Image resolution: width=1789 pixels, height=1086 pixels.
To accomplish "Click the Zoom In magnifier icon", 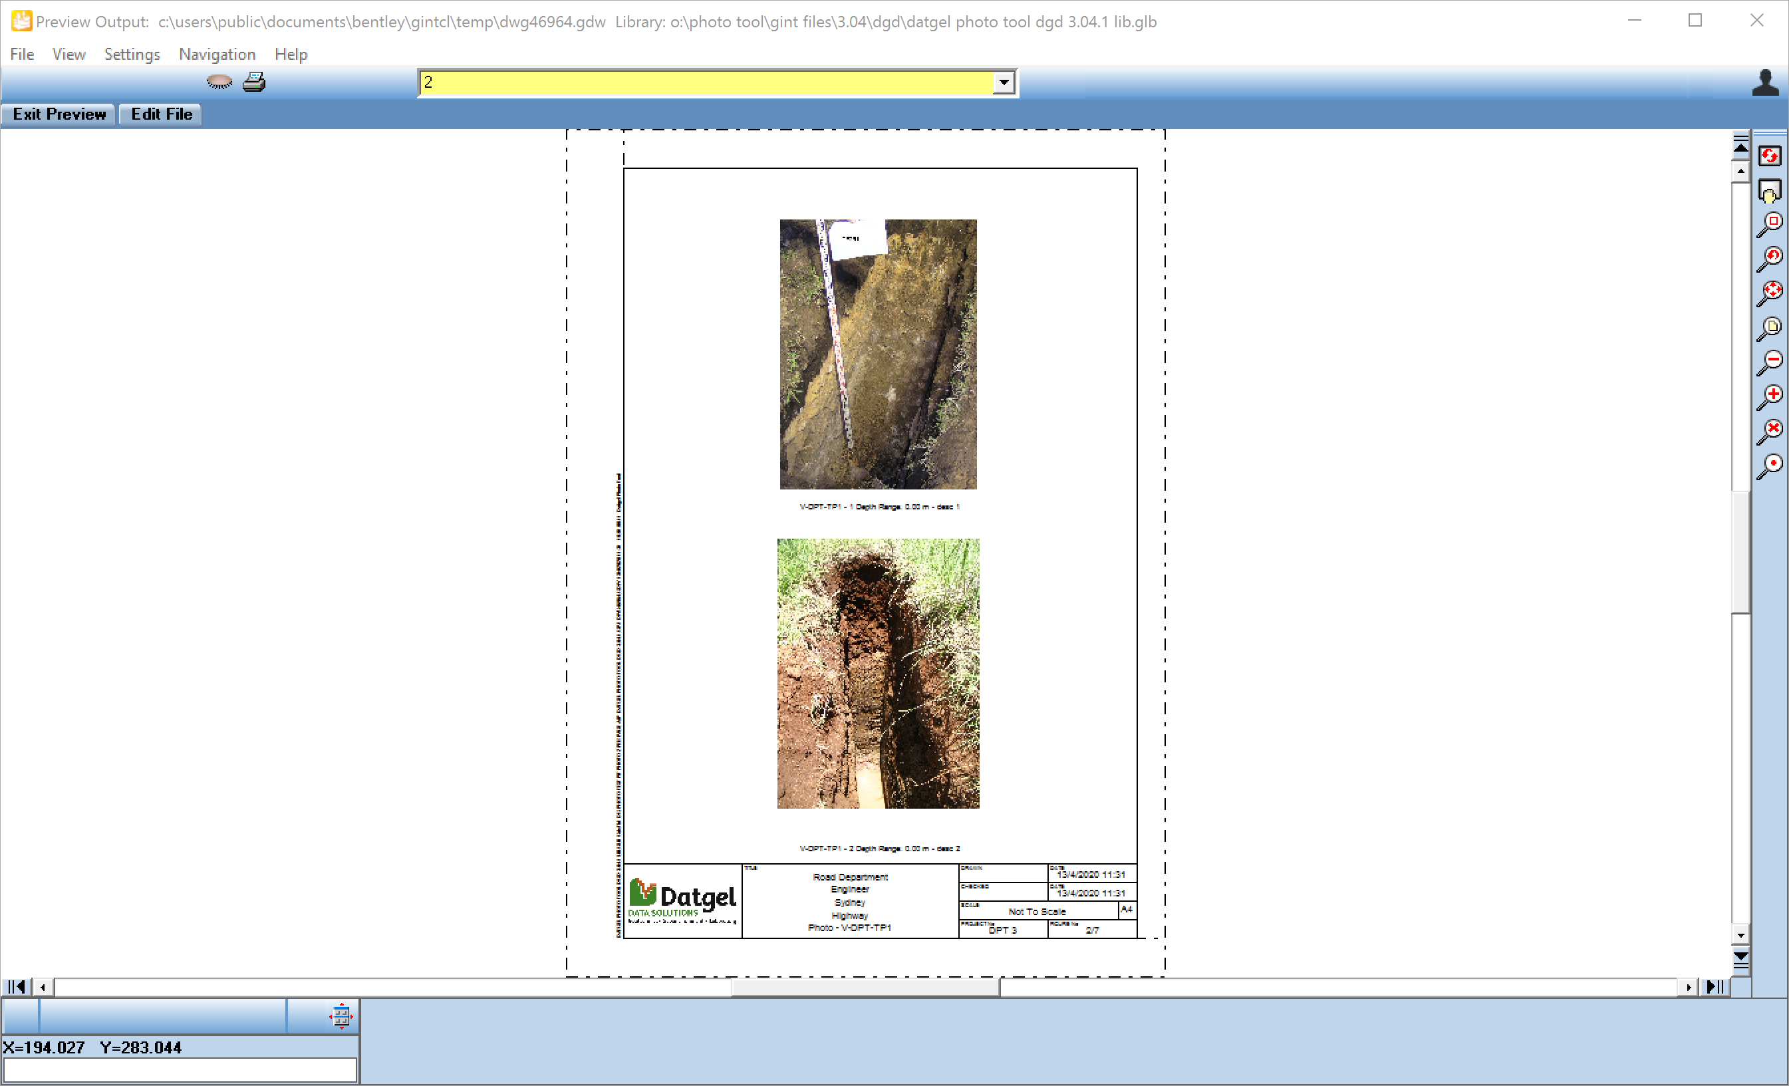I will tap(1772, 395).
